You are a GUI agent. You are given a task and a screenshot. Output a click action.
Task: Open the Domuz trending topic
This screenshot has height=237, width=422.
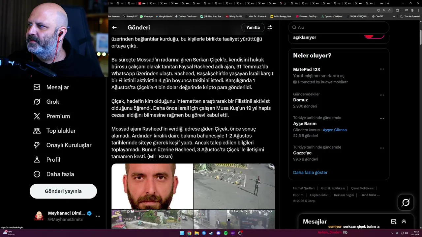(339, 100)
